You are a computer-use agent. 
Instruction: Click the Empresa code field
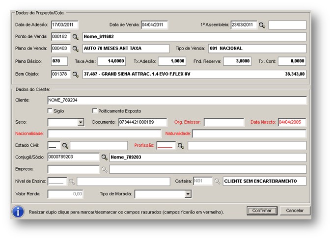click(x=74, y=169)
